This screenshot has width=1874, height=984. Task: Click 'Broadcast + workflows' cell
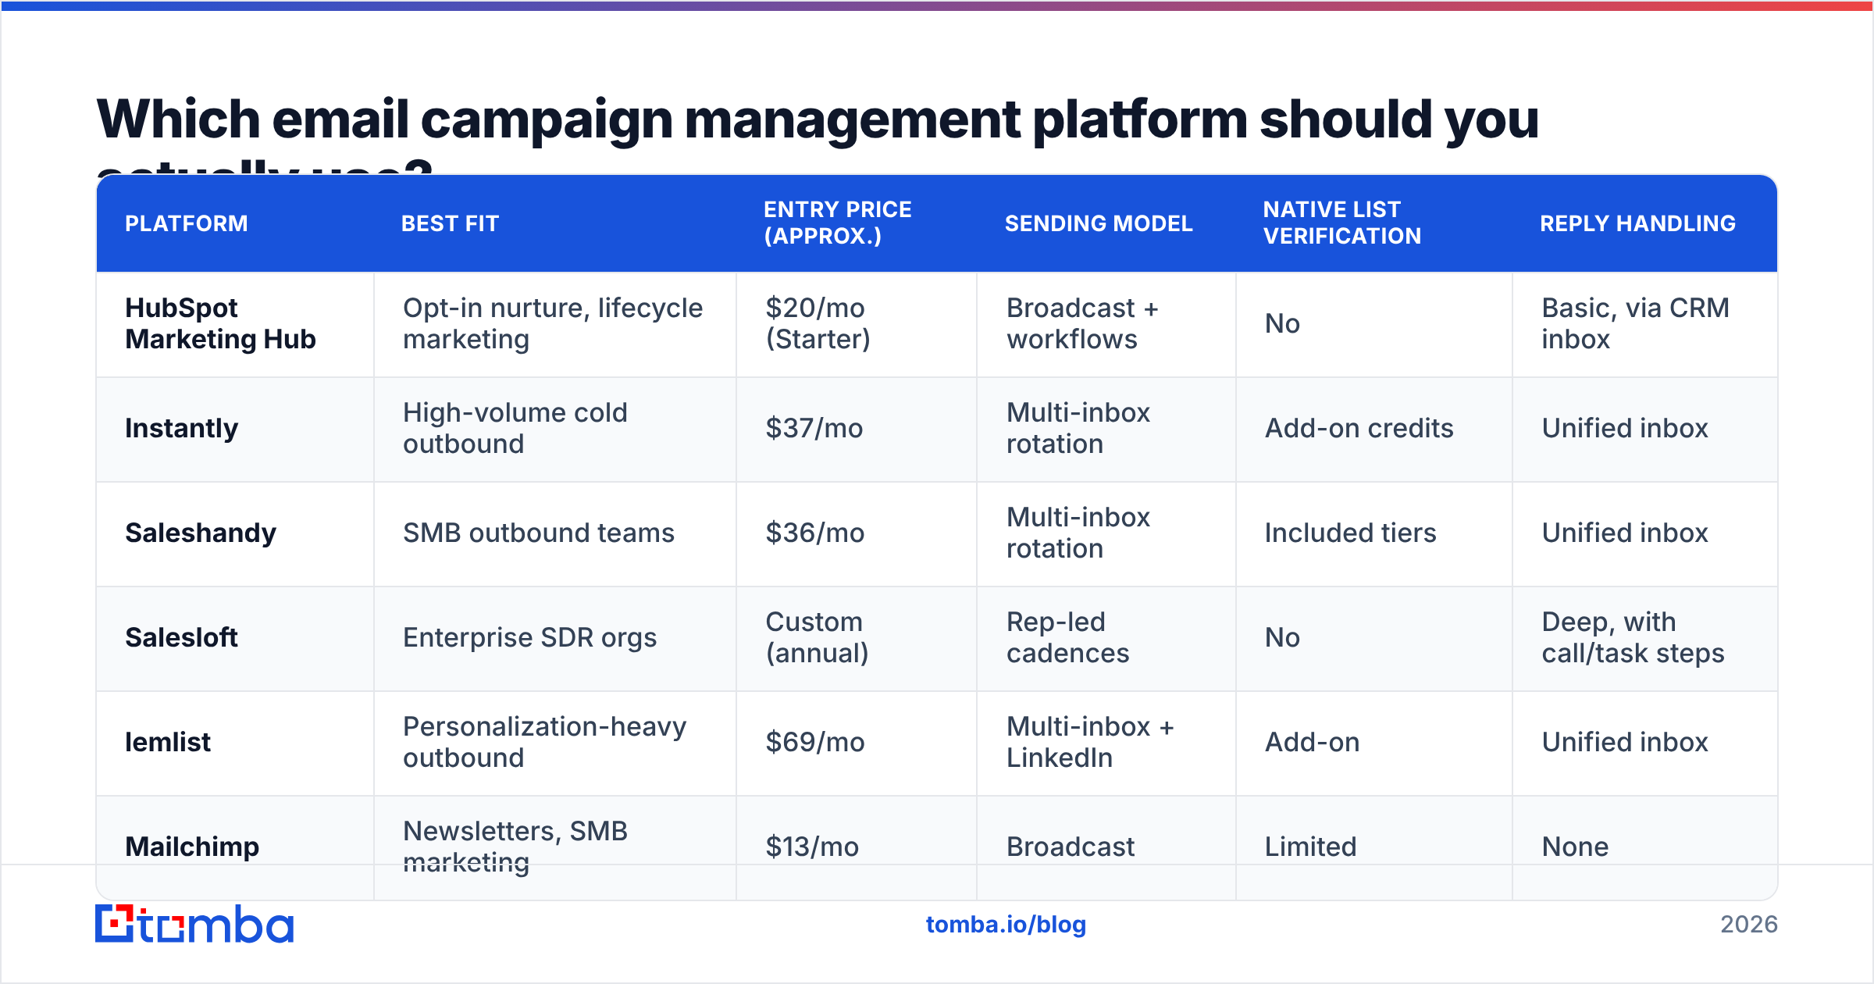[1106, 324]
